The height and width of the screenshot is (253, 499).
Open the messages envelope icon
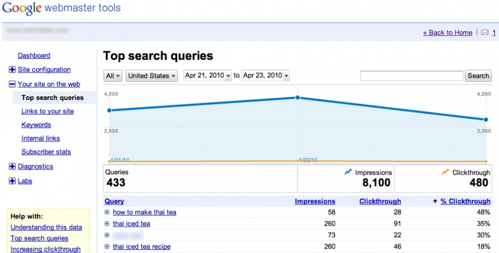tap(485, 32)
